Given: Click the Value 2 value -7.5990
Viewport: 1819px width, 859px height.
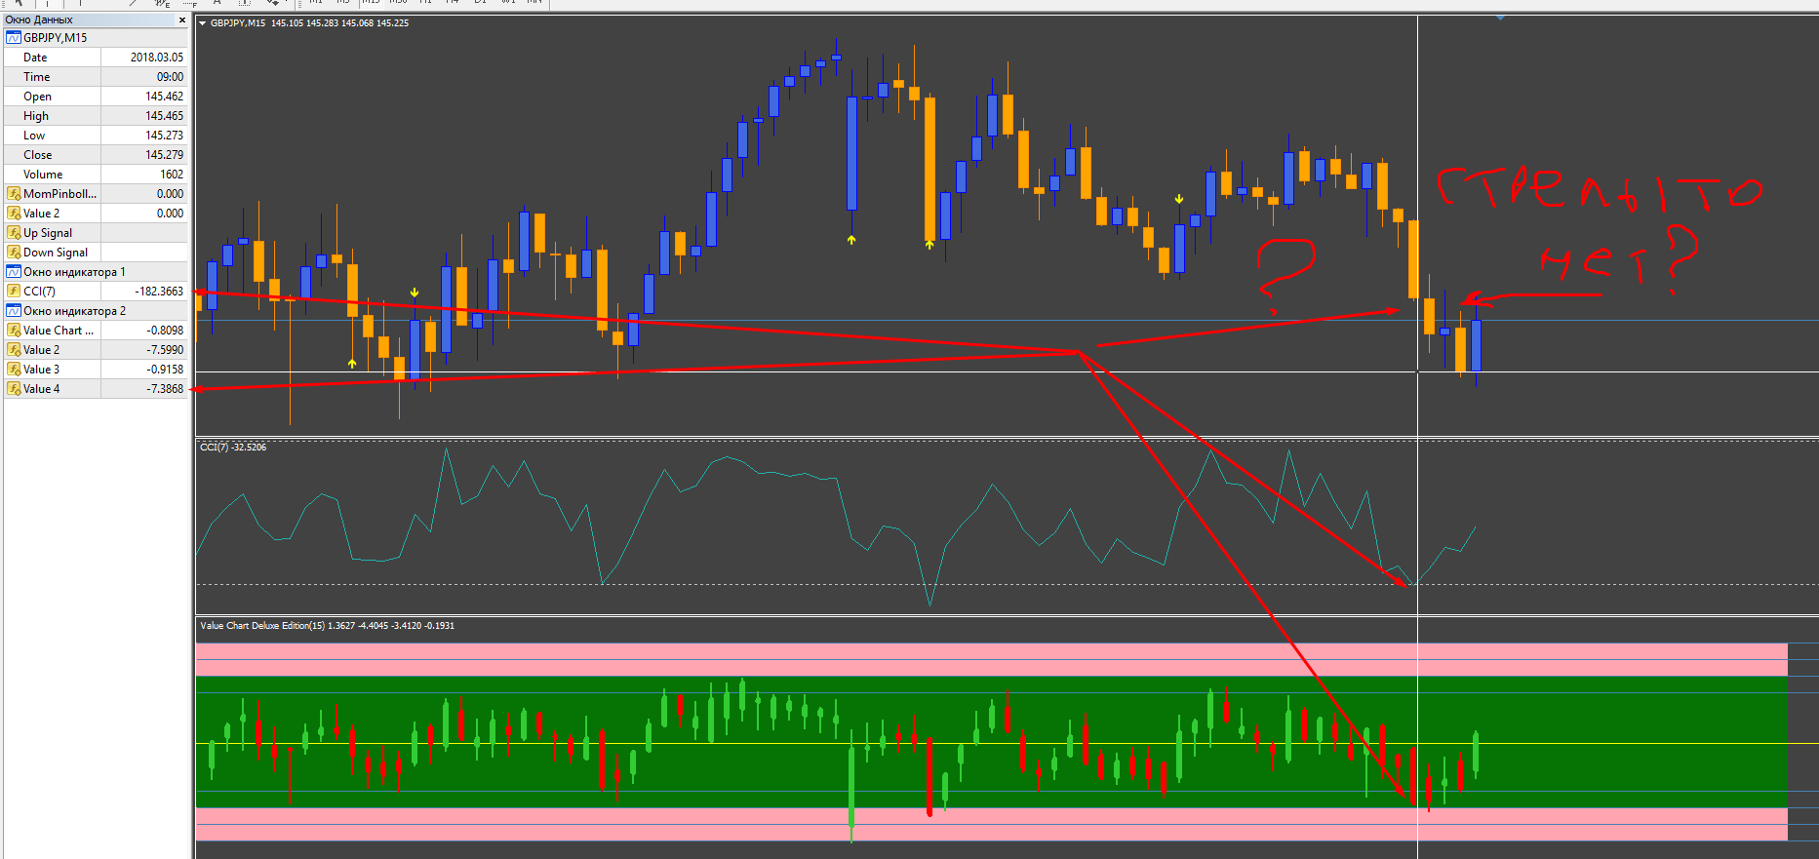Looking at the screenshot, I should (165, 350).
